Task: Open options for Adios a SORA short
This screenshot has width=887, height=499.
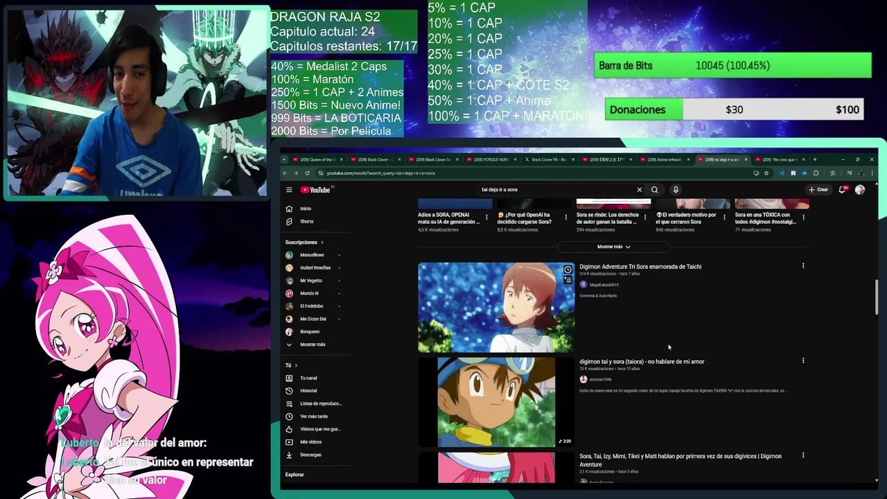Action: click(486, 217)
